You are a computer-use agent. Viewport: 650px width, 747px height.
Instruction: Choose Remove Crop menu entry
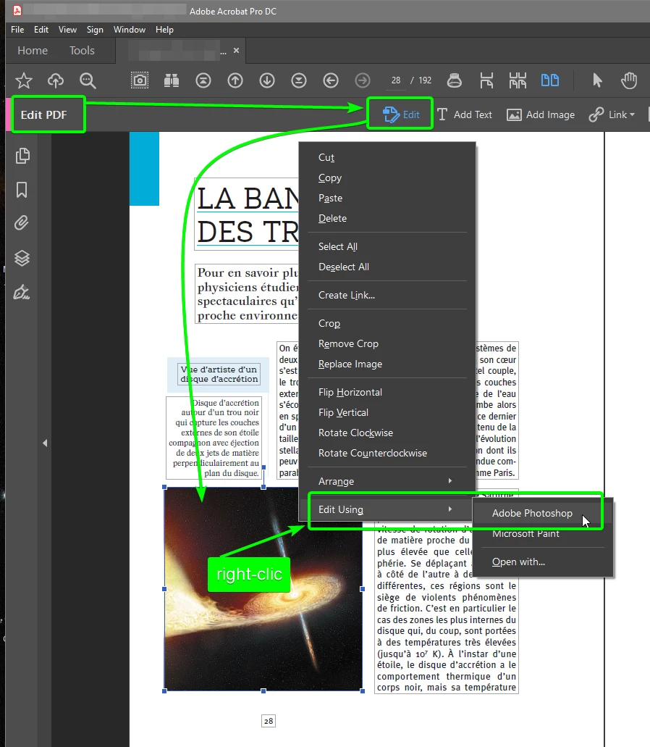tap(387, 343)
